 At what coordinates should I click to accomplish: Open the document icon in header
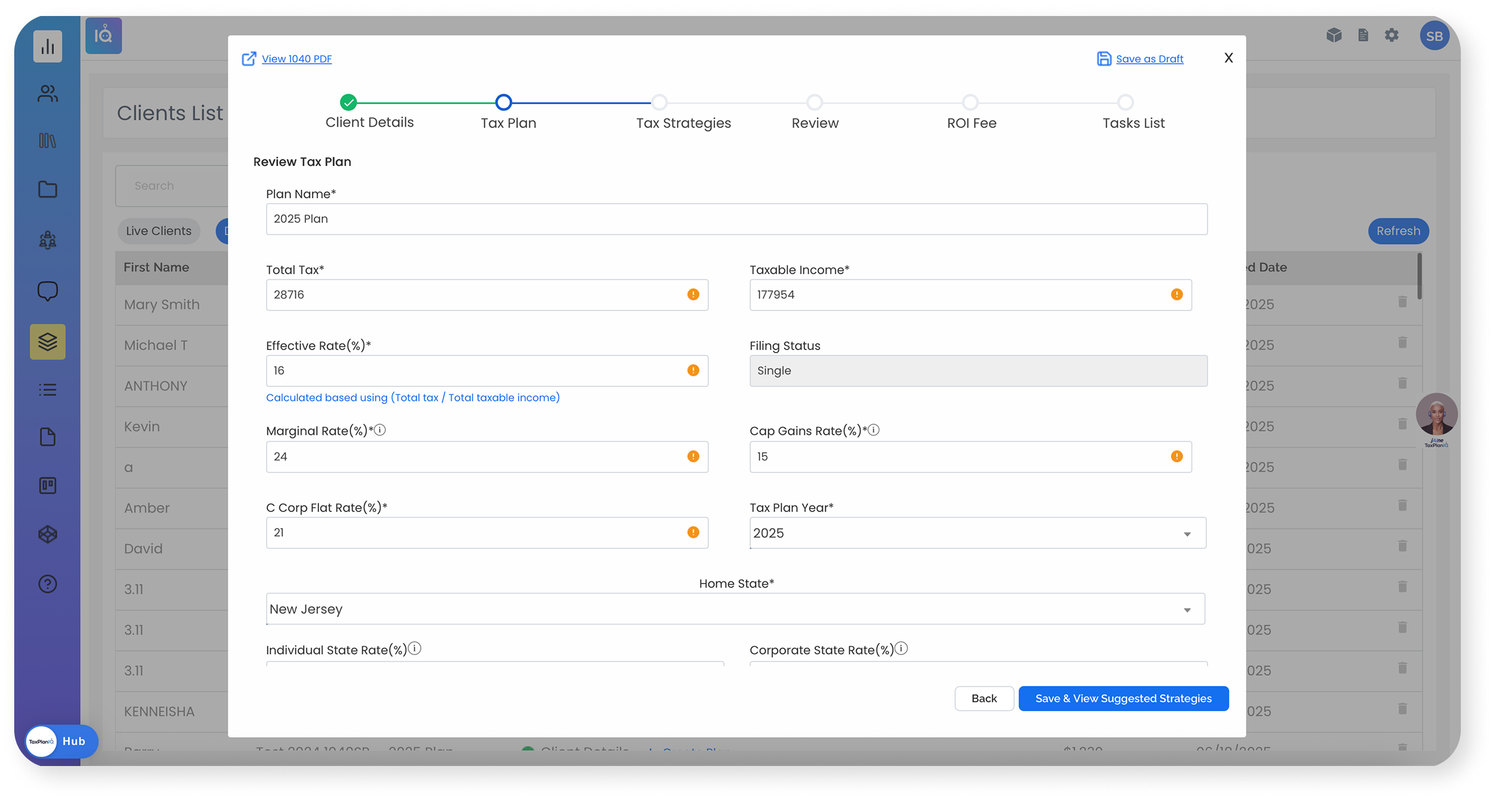pyautogui.click(x=1363, y=36)
